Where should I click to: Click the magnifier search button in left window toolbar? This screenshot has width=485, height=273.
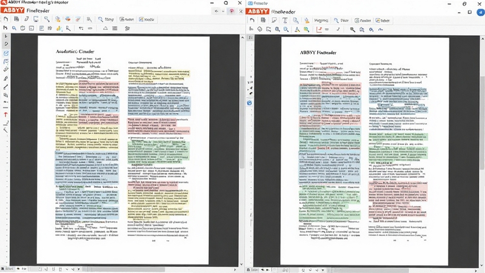tap(106, 19)
